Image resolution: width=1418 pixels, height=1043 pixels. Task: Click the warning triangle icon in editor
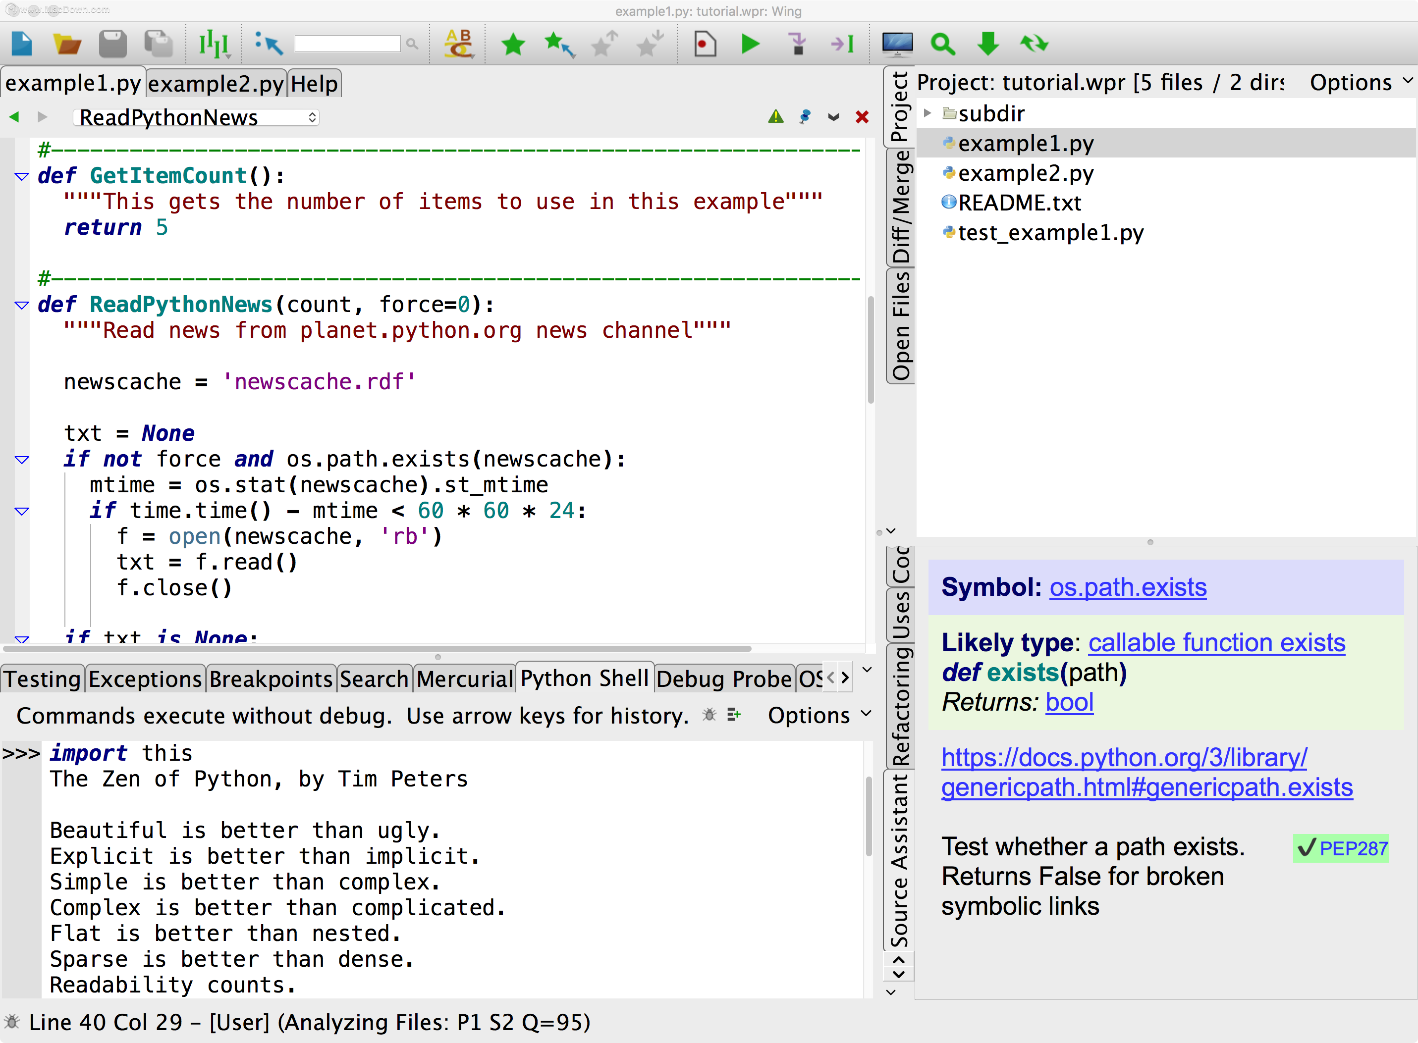coord(775,117)
